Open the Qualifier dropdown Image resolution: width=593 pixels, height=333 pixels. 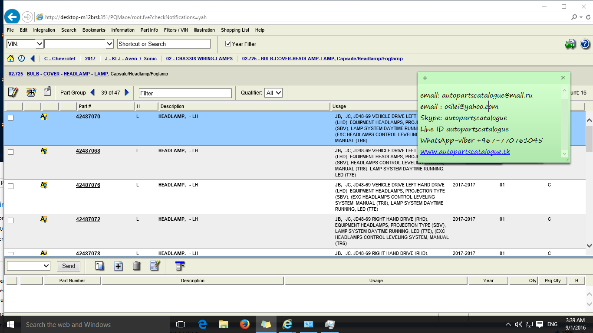click(273, 92)
